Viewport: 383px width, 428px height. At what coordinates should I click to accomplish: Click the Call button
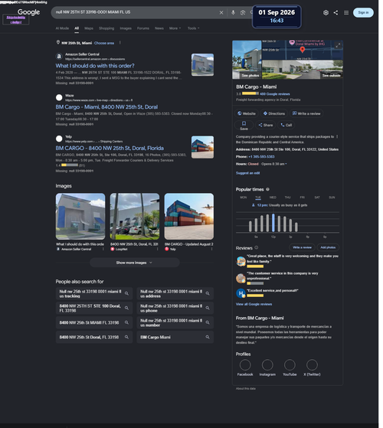(x=286, y=125)
